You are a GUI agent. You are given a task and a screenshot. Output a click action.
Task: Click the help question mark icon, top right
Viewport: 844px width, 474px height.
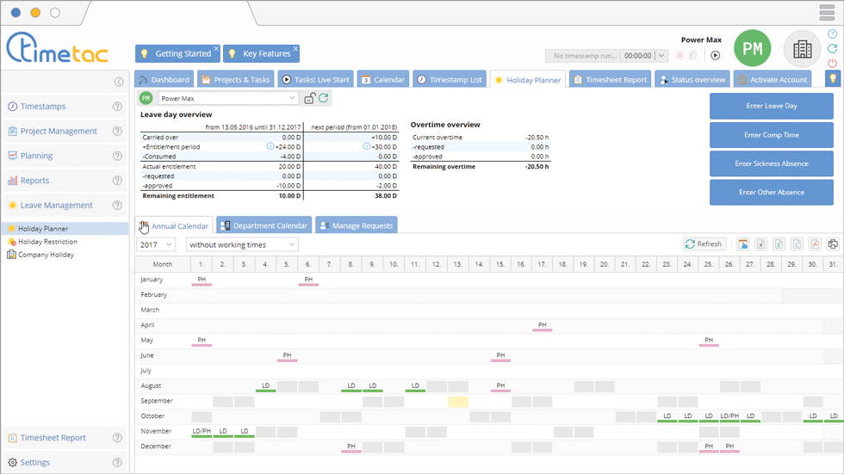pyautogui.click(x=832, y=34)
